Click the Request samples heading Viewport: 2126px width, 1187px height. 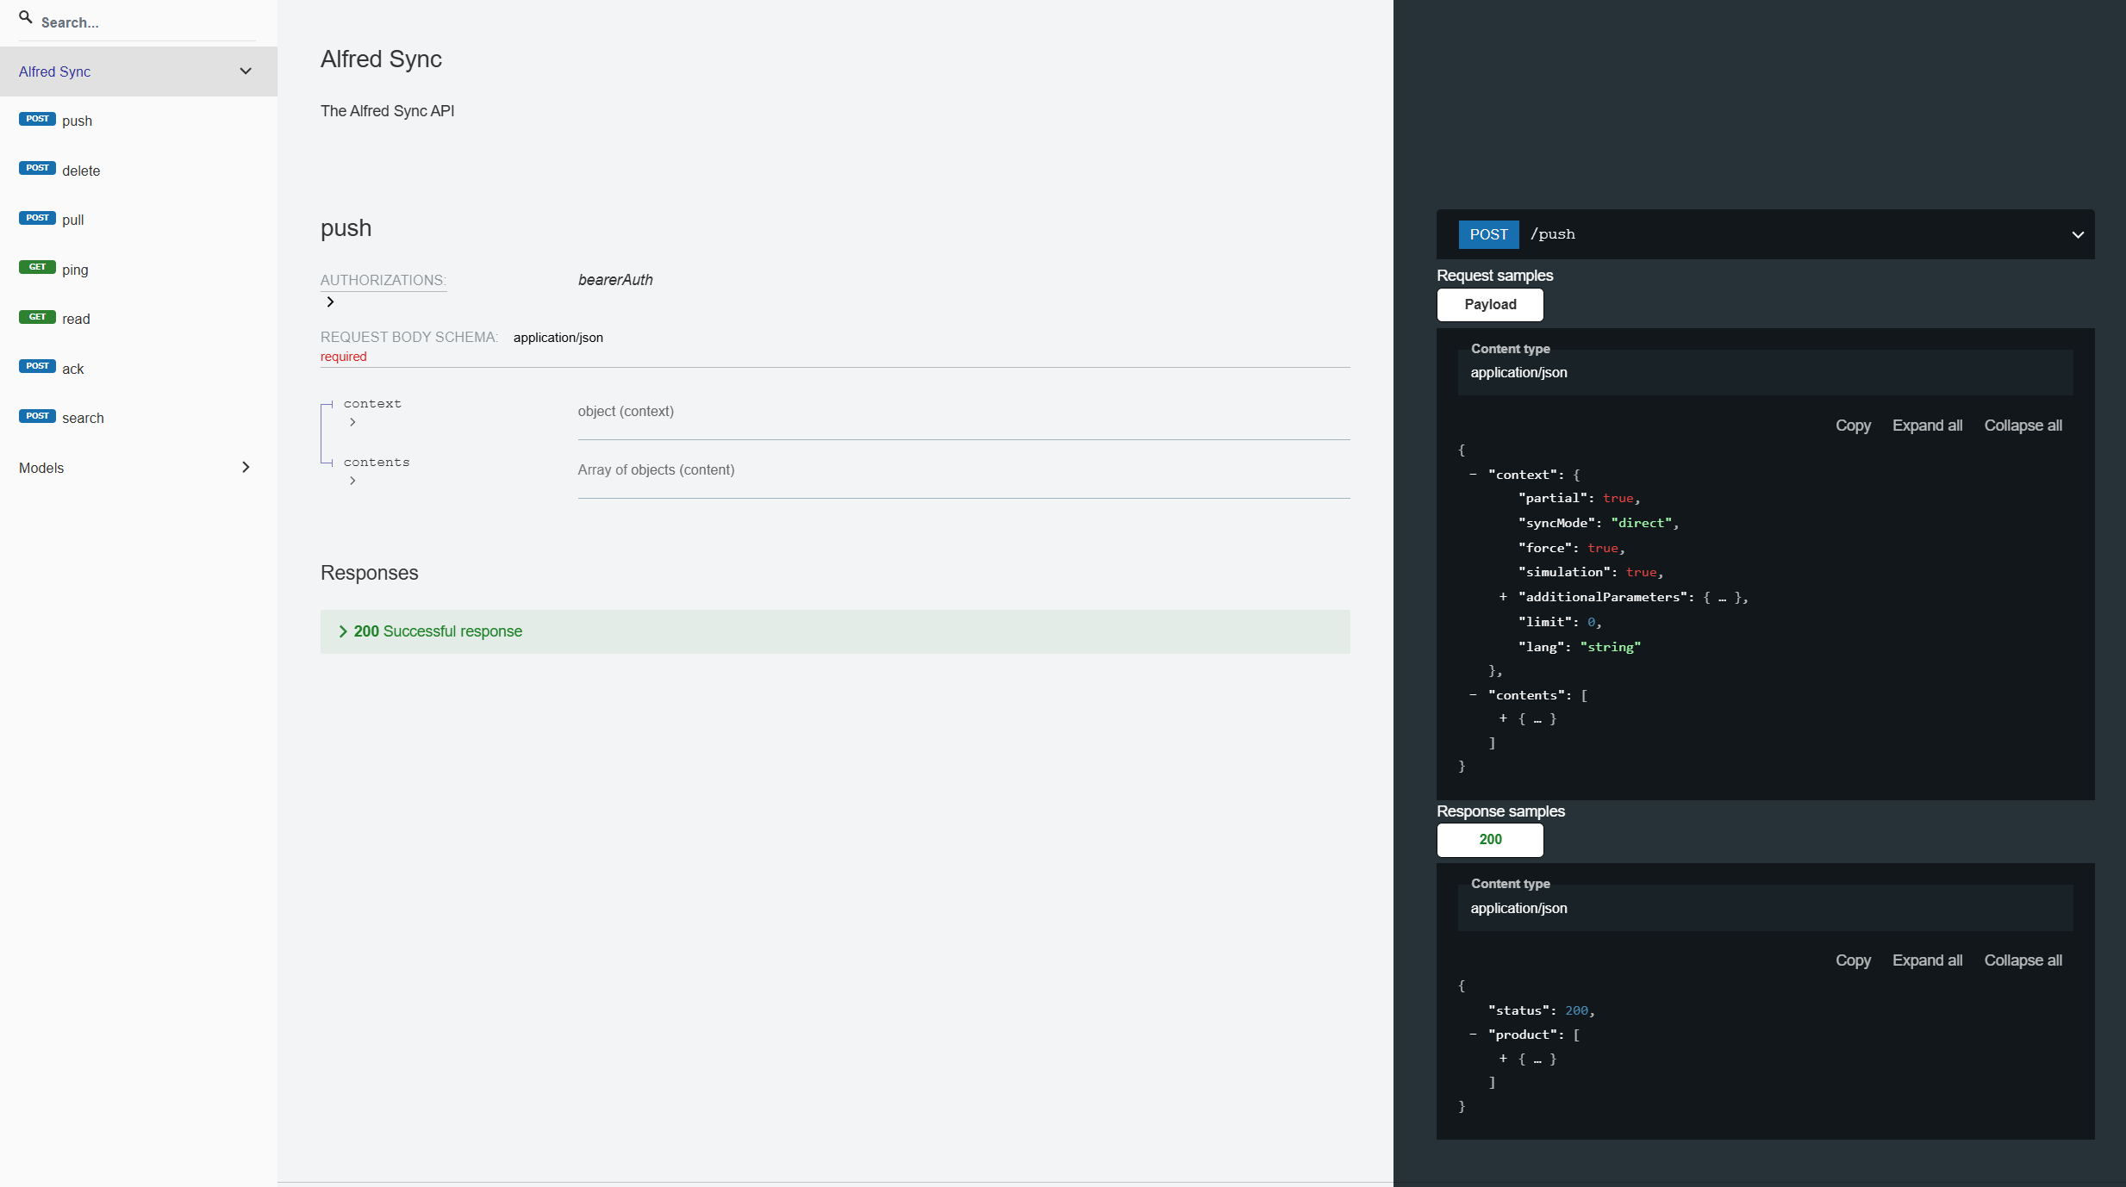click(1494, 276)
